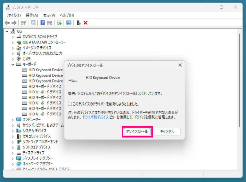Expand the イメージング デバイス node
The width and height of the screenshot is (246, 182).
coord(13,48)
